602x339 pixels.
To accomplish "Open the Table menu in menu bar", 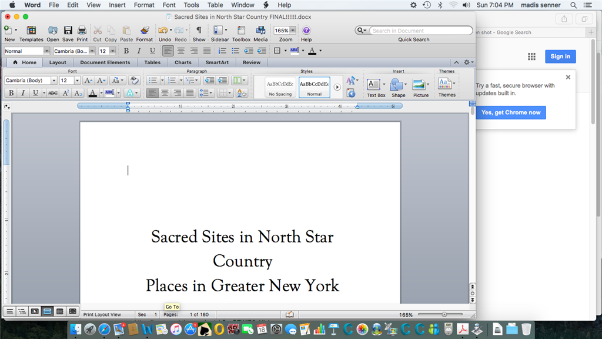I will [215, 5].
